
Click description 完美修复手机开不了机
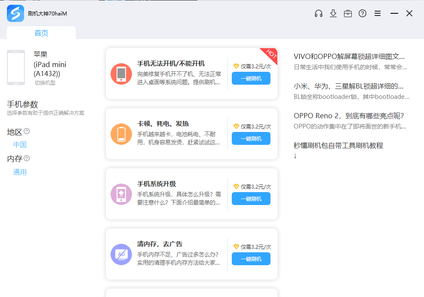[x=179, y=78]
